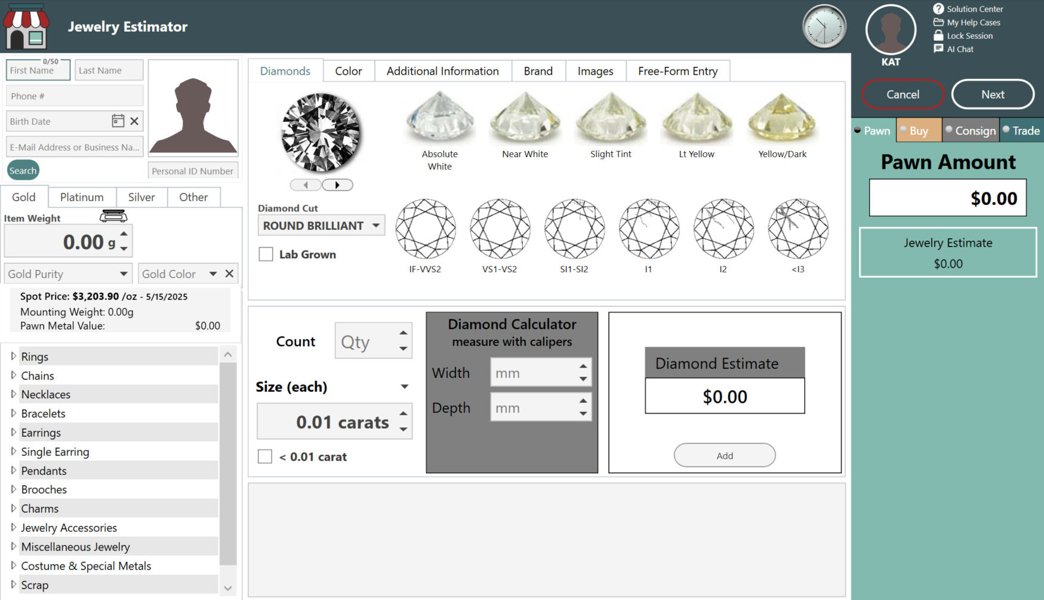Screen dimensions: 1044x600
Task: Open the AI Chat icon
Action: [938, 49]
